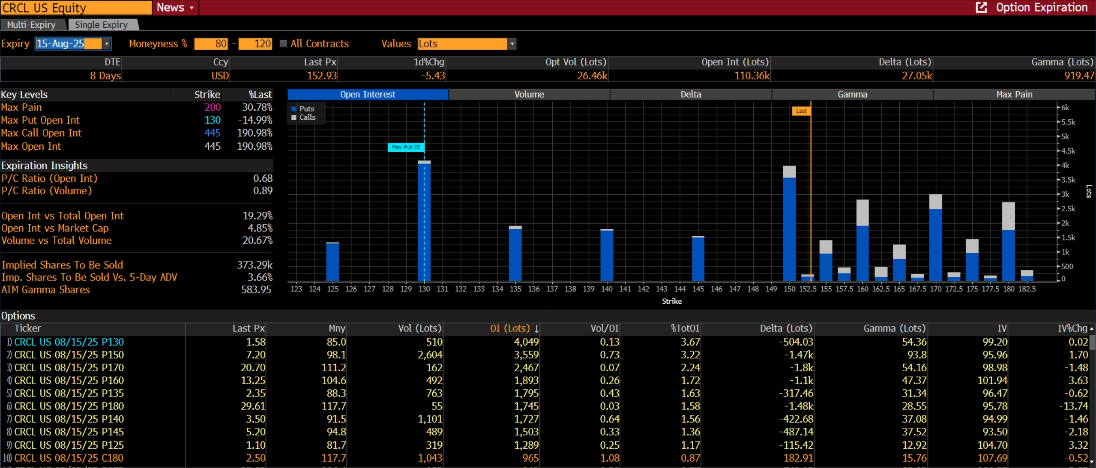Show the Volume chart tab
1096x468 pixels.
529,94
